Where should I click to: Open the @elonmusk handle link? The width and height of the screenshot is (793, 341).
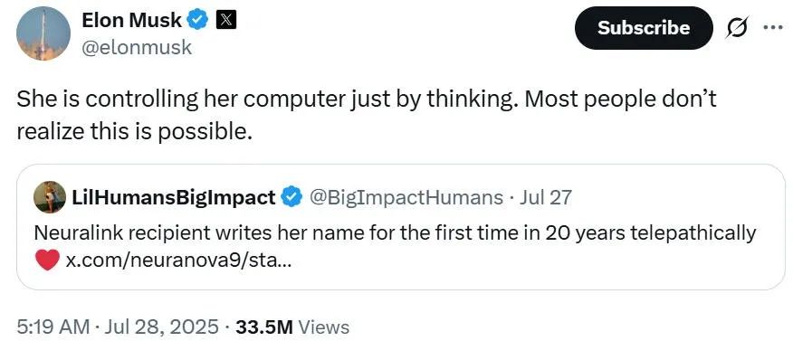pyautogui.click(x=137, y=48)
